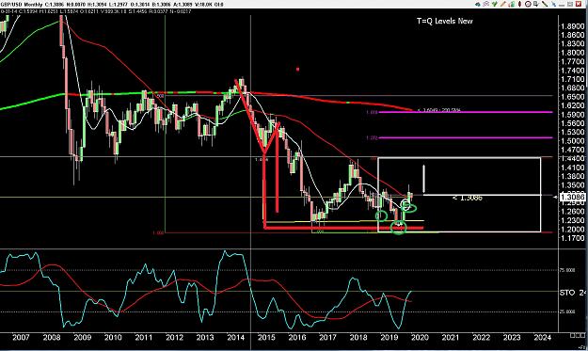This screenshot has height=351, width=588.
Task: Click 1.5000 on the price axis
Action: click(x=573, y=141)
